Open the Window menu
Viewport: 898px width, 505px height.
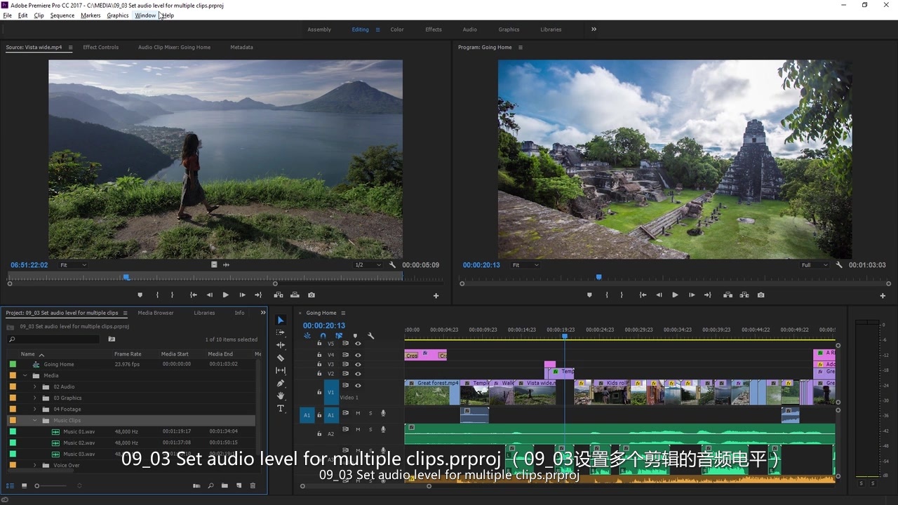(x=145, y=15)
